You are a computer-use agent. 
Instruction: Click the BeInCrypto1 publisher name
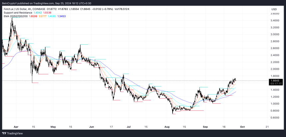coord(11,3)
